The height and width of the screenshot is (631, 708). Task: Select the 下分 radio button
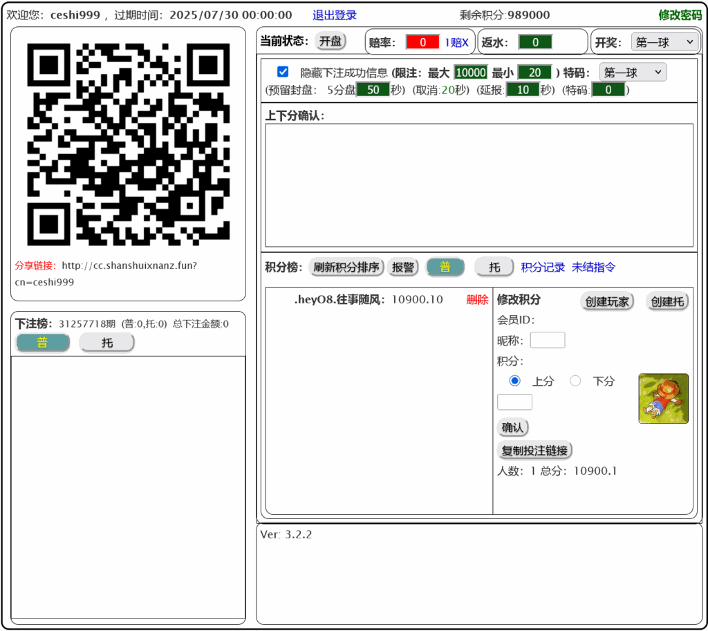tap(575, 380)
